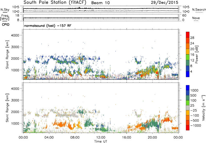
Task: Select the 'N.Search' legend label
Action: point(199,10)
